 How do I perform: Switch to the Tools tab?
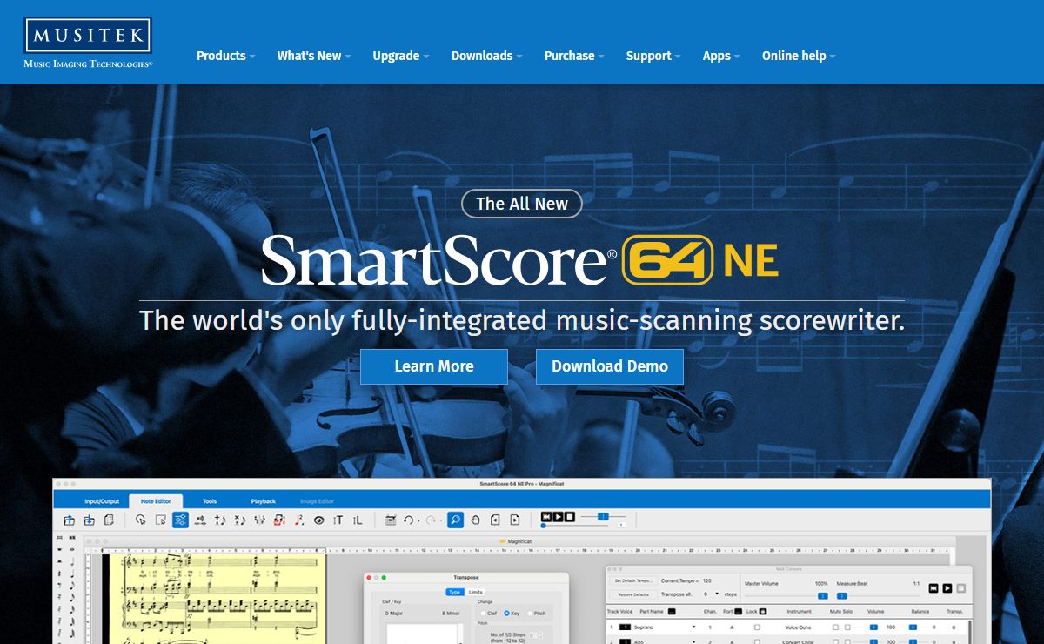[210, 501]
